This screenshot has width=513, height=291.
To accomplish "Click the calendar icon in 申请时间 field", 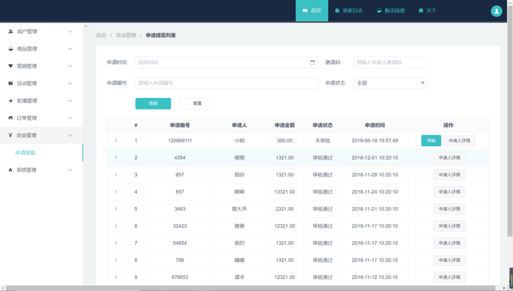I will (312, 62).
